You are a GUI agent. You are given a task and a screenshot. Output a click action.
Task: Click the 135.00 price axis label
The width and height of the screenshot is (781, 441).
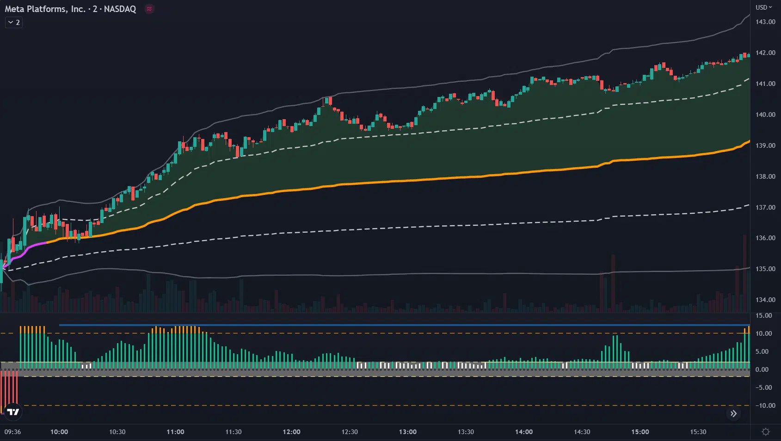(x=765, y=269)
